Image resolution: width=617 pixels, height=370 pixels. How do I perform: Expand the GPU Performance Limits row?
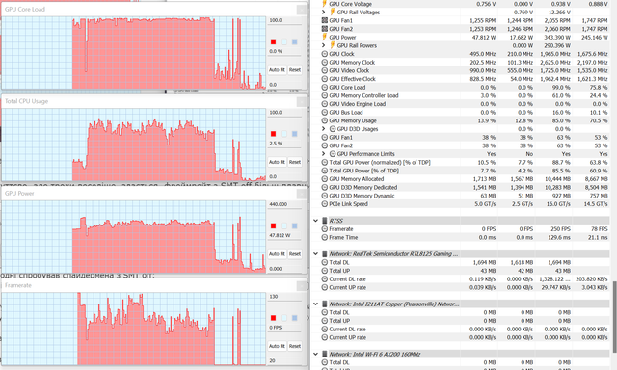(x=324, y=154)
